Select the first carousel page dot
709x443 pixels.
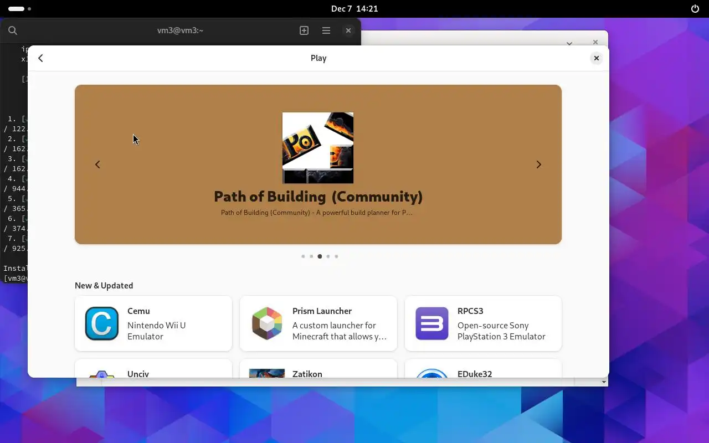coord(303,256)
